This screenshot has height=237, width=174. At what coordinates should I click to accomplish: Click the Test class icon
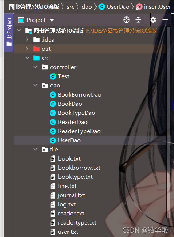click(x=53, y=76)
